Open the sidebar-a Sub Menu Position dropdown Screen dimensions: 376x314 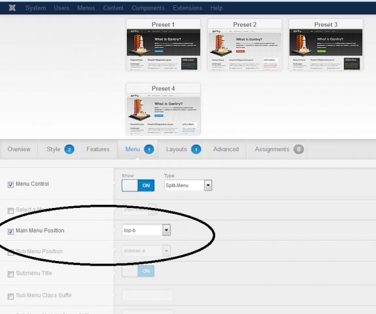146,251
